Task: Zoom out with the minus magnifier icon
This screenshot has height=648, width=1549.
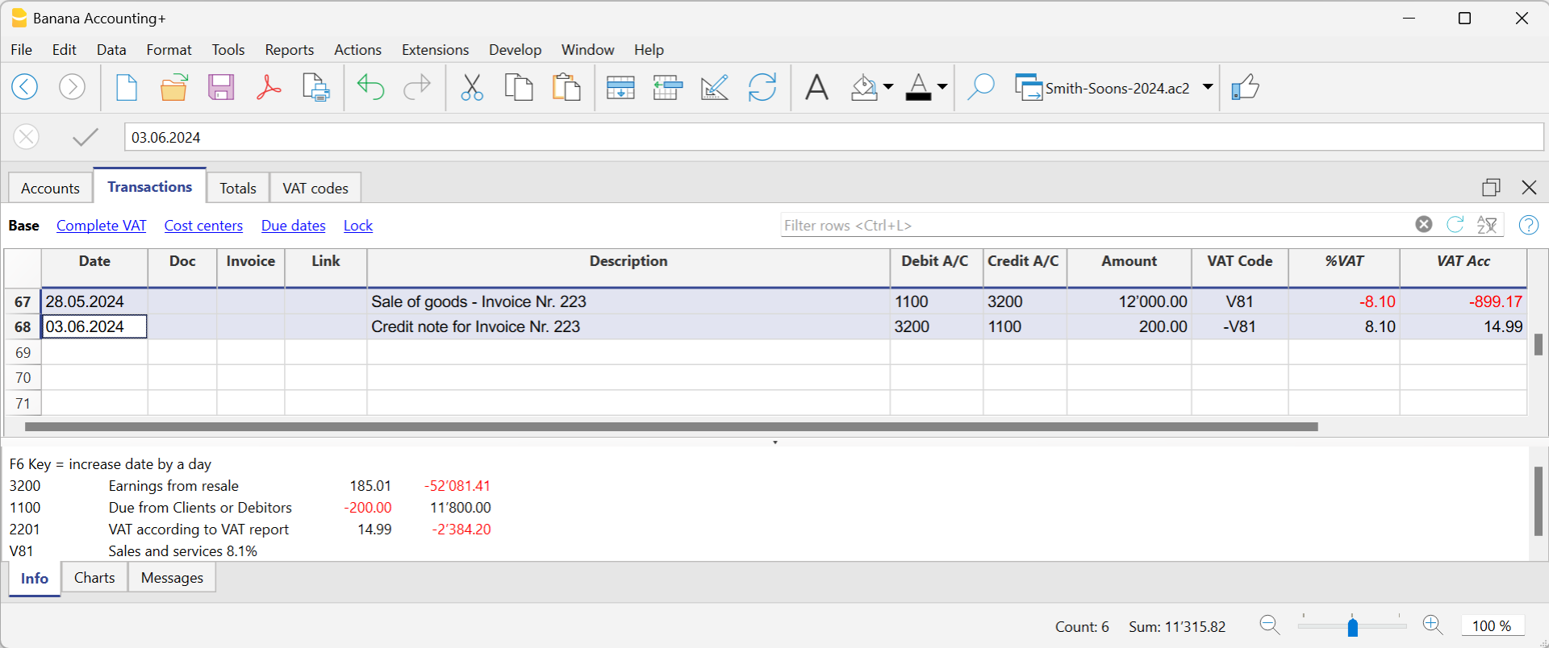Action: pyautogui.click(x=1270, y=625)
